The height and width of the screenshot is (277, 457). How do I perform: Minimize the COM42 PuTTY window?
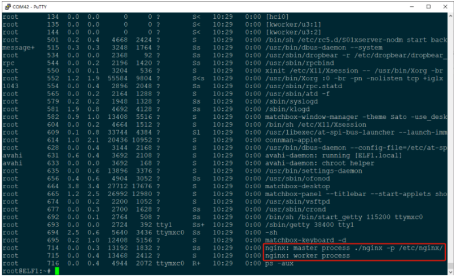[412, 6]
